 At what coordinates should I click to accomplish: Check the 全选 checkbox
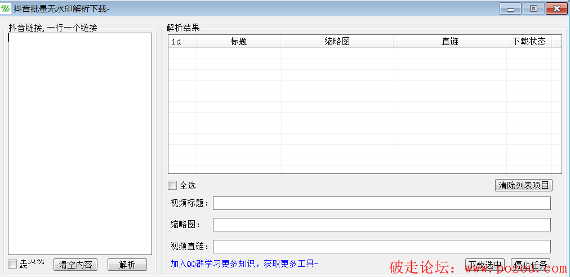tap(172, 185)
